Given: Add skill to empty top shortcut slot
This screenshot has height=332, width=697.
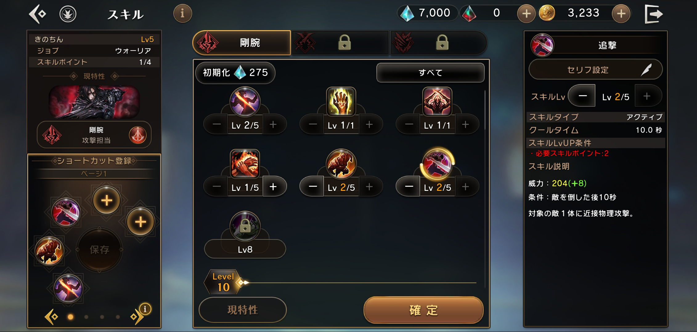Looking at the screenshot, I should pyautogui.click(x=107, y=200).
